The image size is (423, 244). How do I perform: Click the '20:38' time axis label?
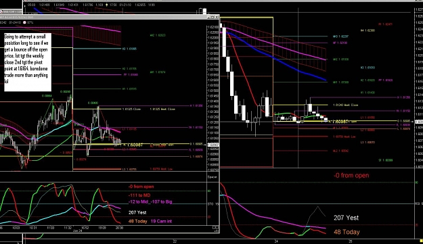[119, 228]
